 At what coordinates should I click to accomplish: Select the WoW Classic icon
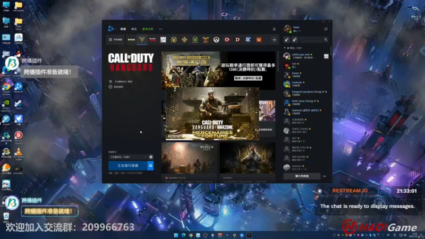point(195,39)
